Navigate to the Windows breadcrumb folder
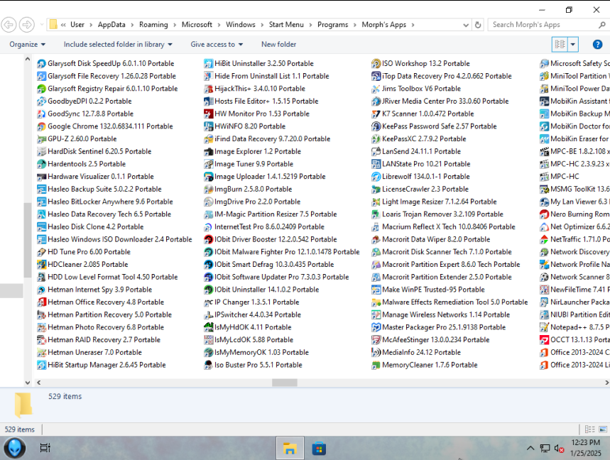 [x=241, y=25]
